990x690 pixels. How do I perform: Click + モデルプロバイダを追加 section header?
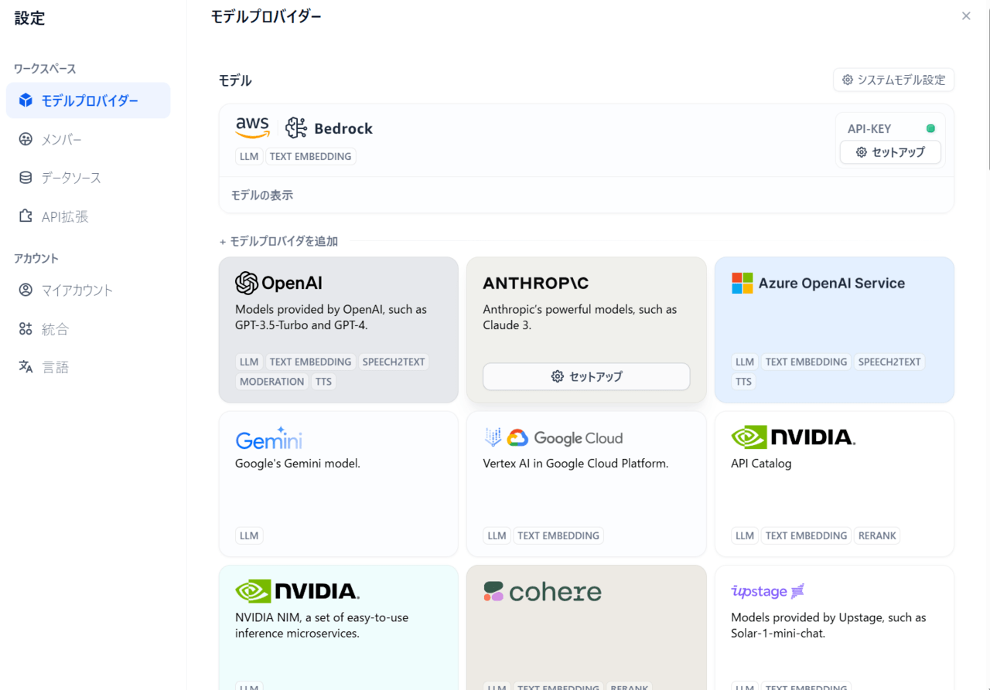[278, 241]
